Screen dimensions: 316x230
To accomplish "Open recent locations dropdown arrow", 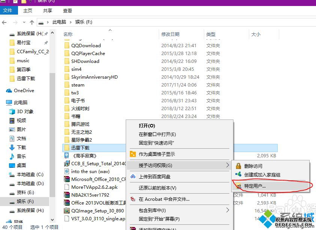I will tap(24, 22).
